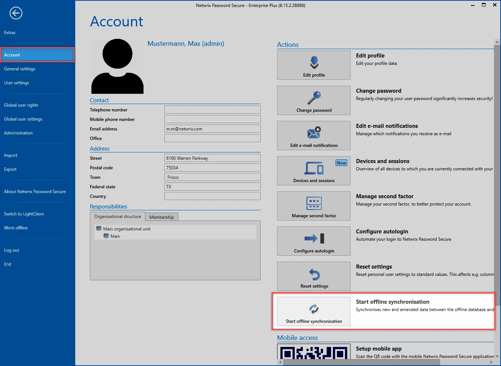Viewport: 501px width, 366px height.
Task: Click the Edit e-mail notifications heading
Action: [x=387, y=126]
